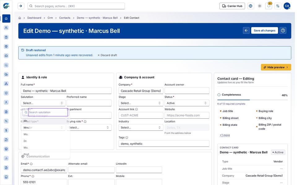Open the sliders settings icon in header
Screen dimensions: 297x185
point(278,6)
